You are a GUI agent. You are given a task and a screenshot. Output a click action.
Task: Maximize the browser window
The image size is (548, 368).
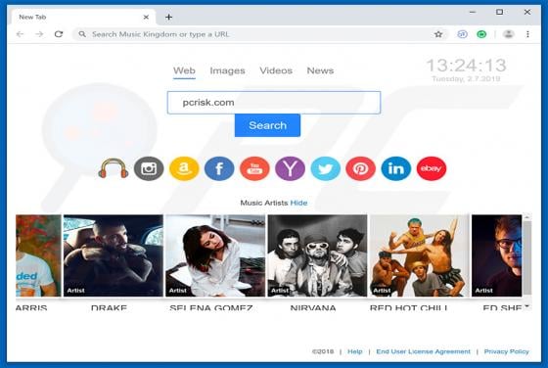pos(500,12)
